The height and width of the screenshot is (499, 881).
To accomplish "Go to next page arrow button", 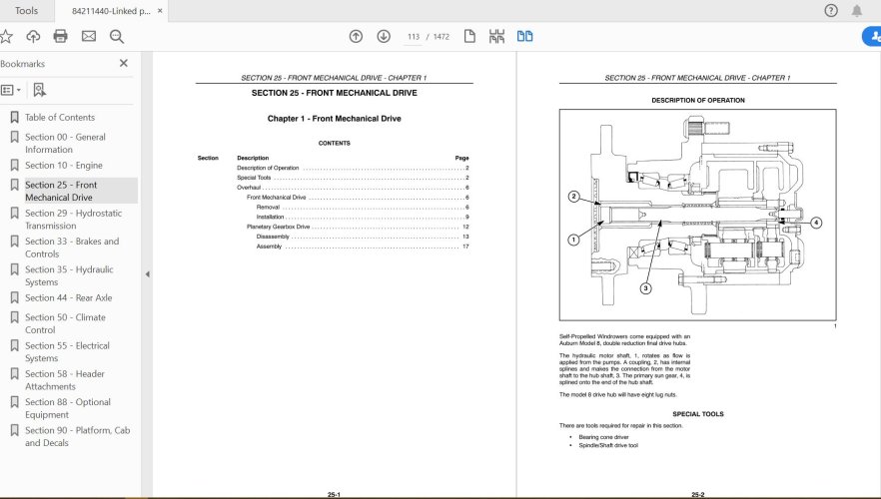I will 384,37.
